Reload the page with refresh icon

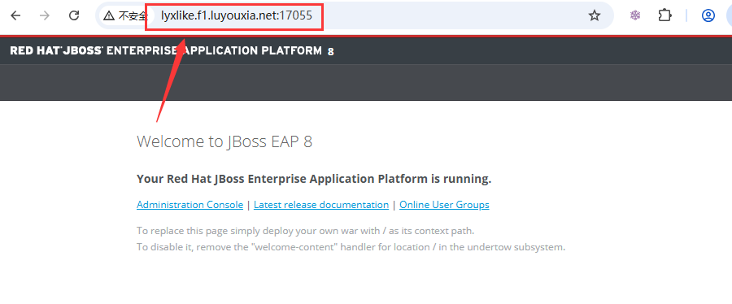[x=74, y=15]
